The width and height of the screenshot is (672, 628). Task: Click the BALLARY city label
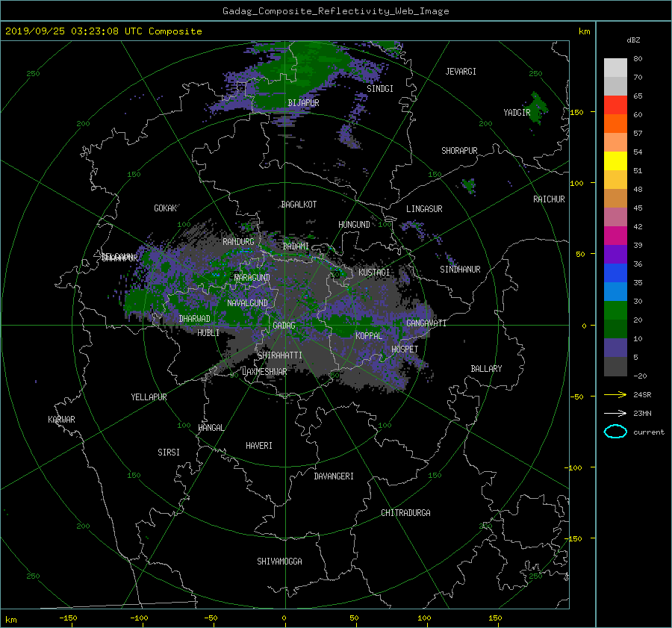point(486,369)
